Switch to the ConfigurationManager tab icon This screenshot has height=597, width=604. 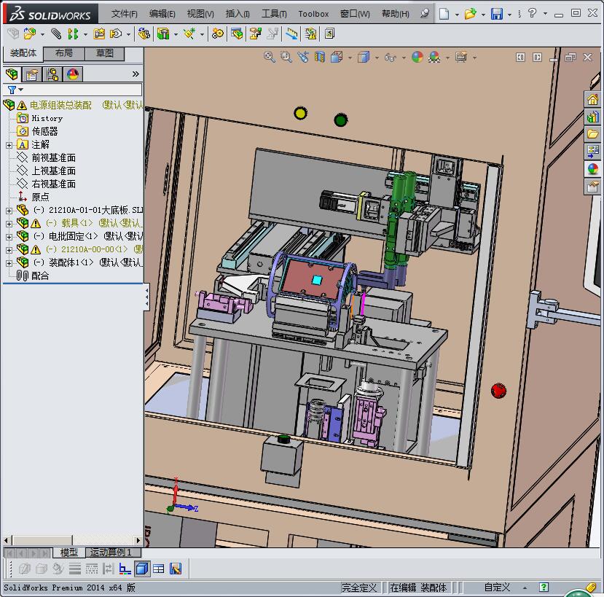(x=52, y=74)
